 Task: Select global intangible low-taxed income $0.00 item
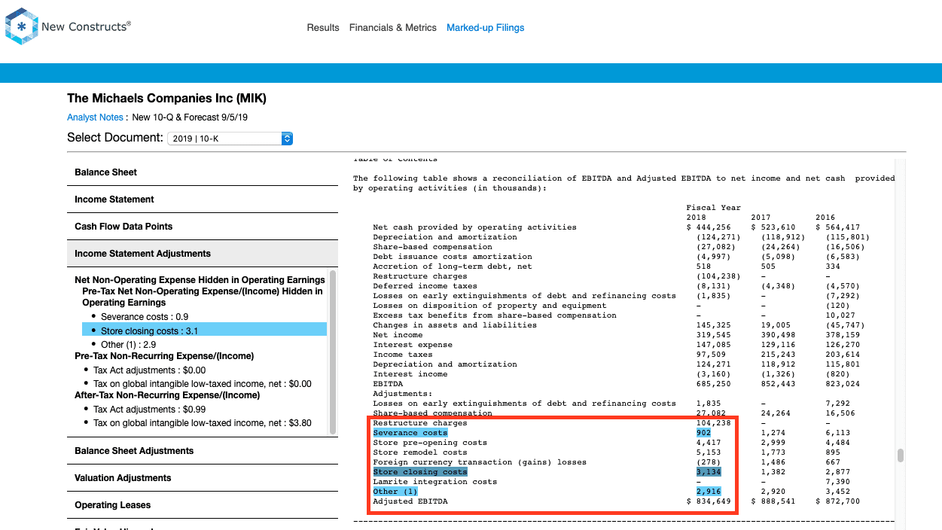click(x=202, y=384)
